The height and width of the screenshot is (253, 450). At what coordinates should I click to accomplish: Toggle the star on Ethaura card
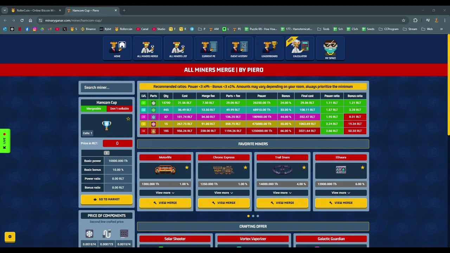point(362,168)
